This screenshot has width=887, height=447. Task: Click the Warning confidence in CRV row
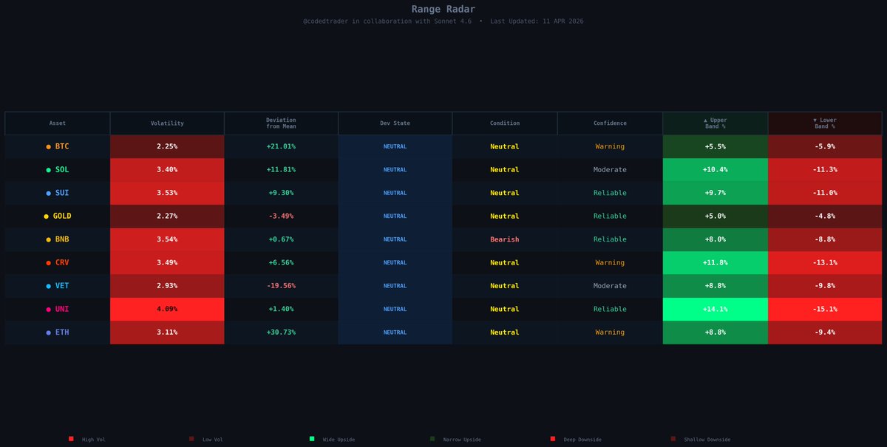click(x=610, y=263)
